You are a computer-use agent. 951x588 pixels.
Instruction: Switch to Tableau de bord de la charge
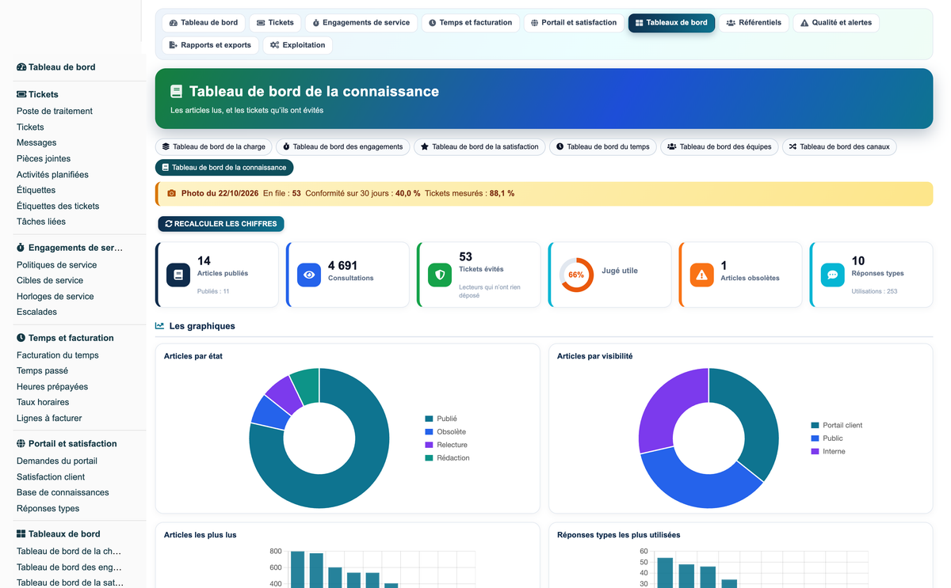214,146
